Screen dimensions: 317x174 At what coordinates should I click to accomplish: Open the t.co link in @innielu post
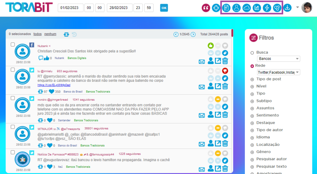click(x=54, y=85)
